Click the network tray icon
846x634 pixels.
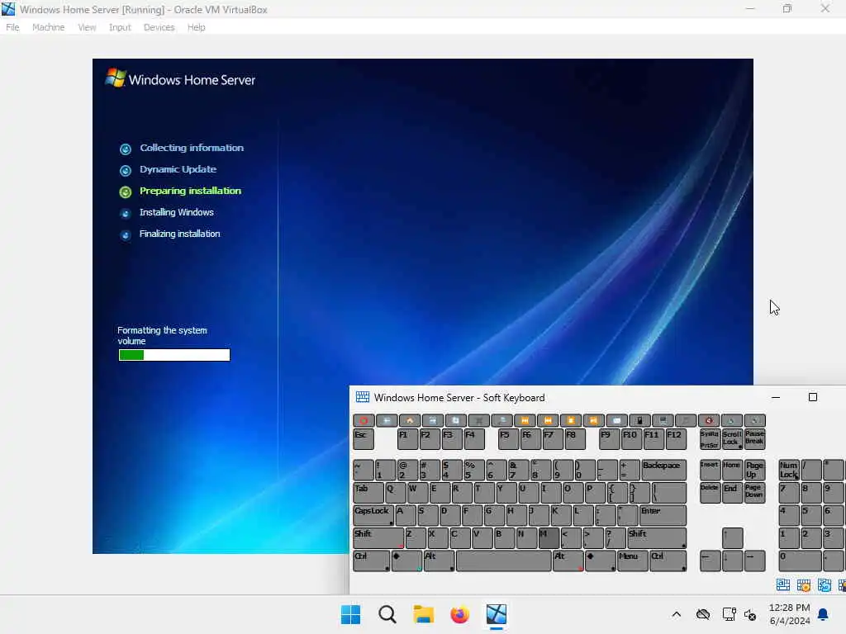tap(729, 614)
